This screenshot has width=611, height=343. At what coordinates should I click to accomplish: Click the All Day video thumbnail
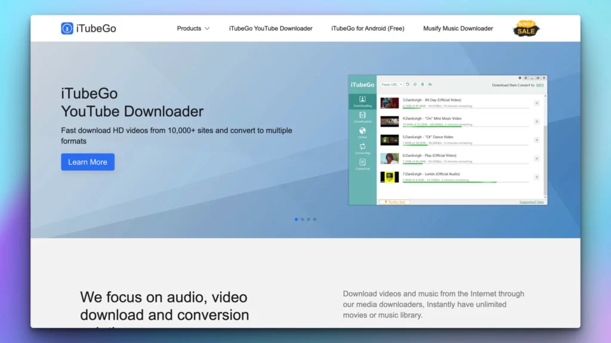[x=390, y=102]
